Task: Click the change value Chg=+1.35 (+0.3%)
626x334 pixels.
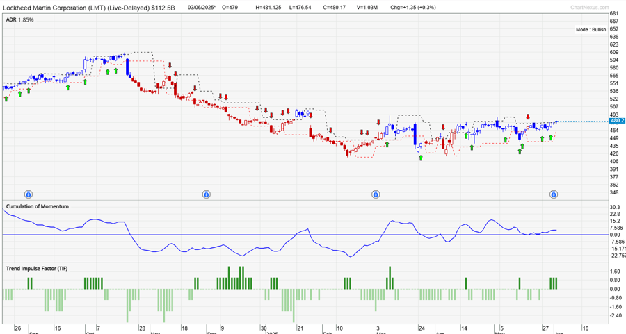Action: click(412, 8)
